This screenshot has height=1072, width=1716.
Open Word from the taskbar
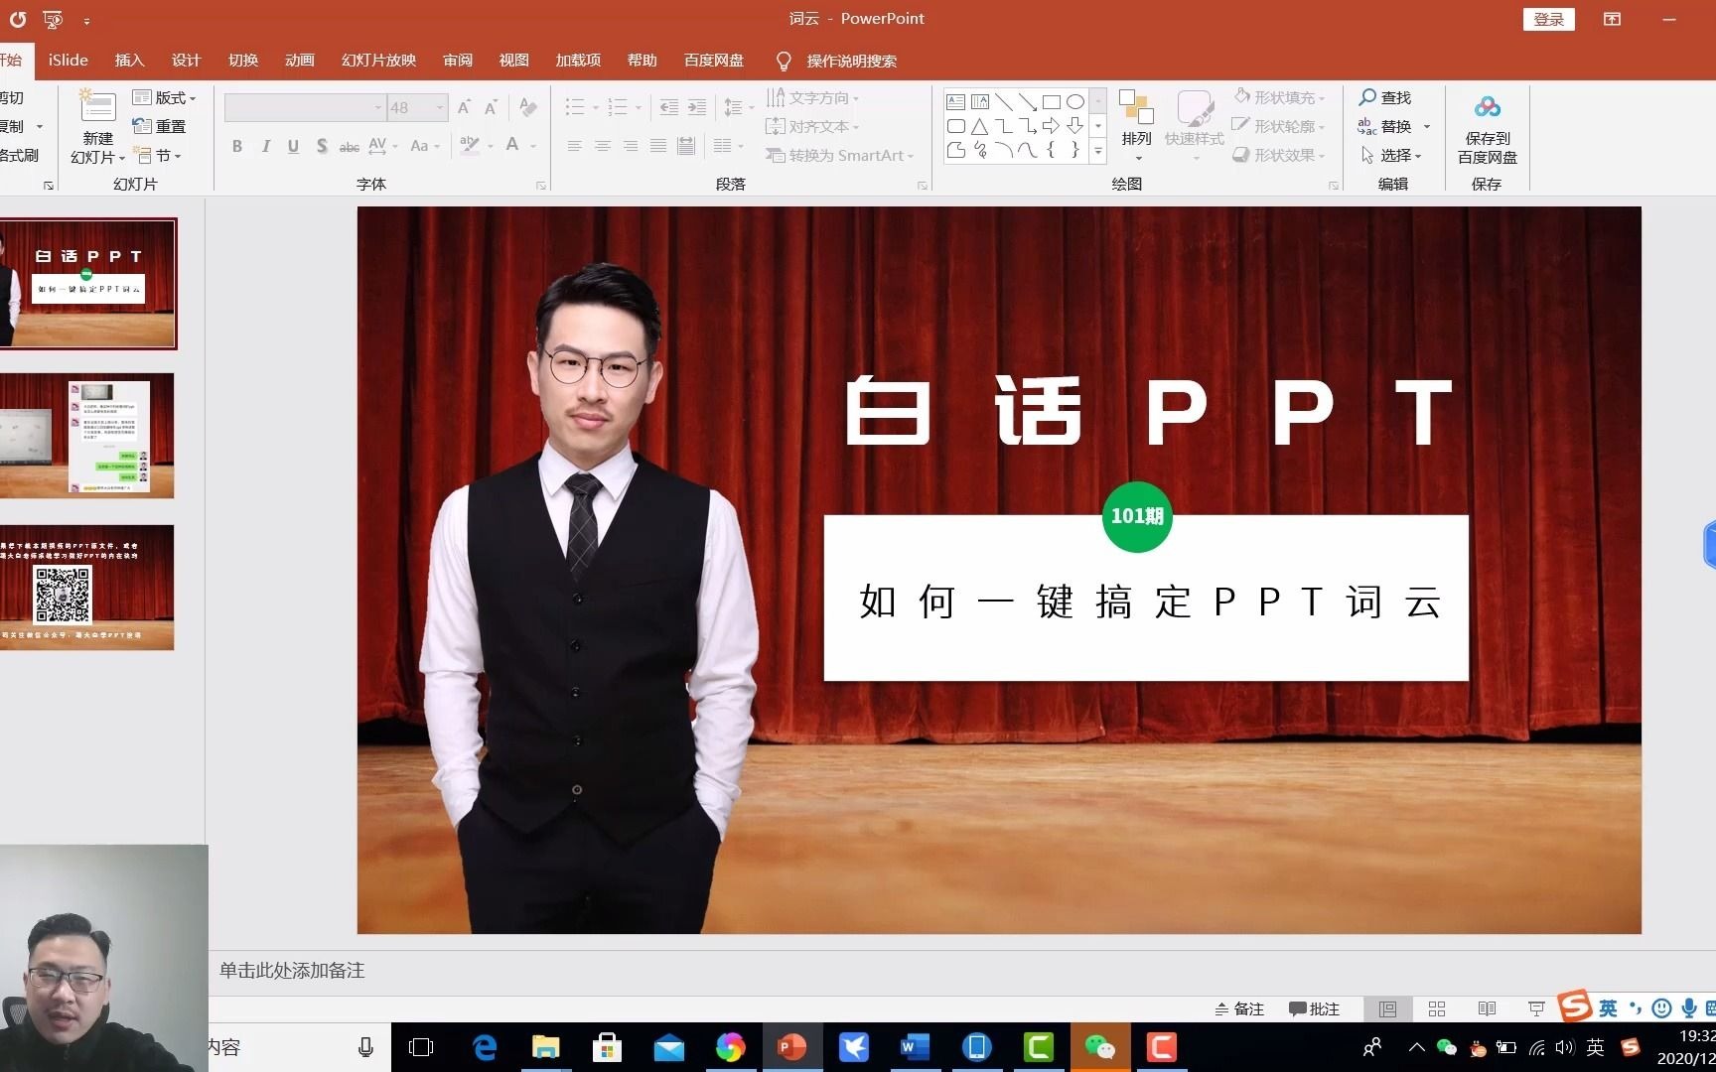915,1047
